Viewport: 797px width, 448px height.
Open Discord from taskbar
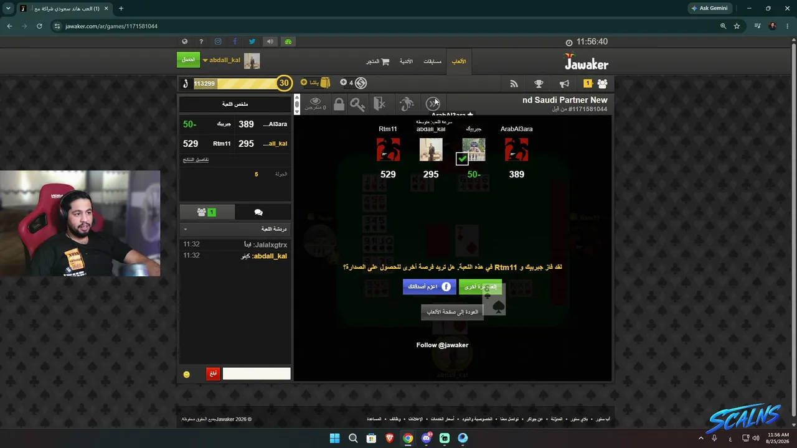pos(427,438)
